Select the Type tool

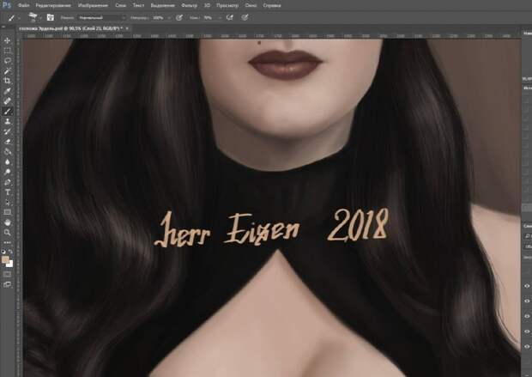pyautogui.click(x=7, y=192)
